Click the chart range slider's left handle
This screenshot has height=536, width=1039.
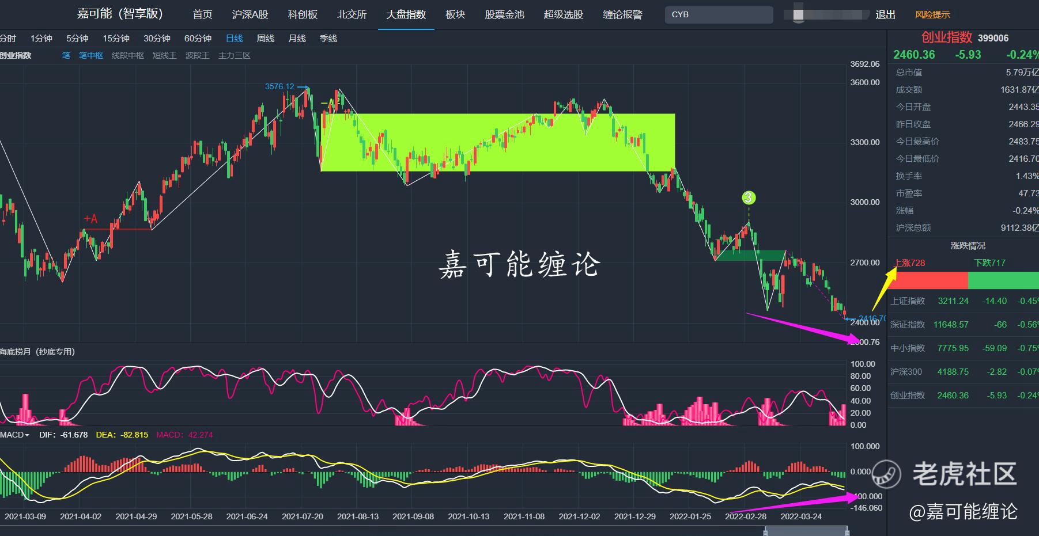coord(765,531)
